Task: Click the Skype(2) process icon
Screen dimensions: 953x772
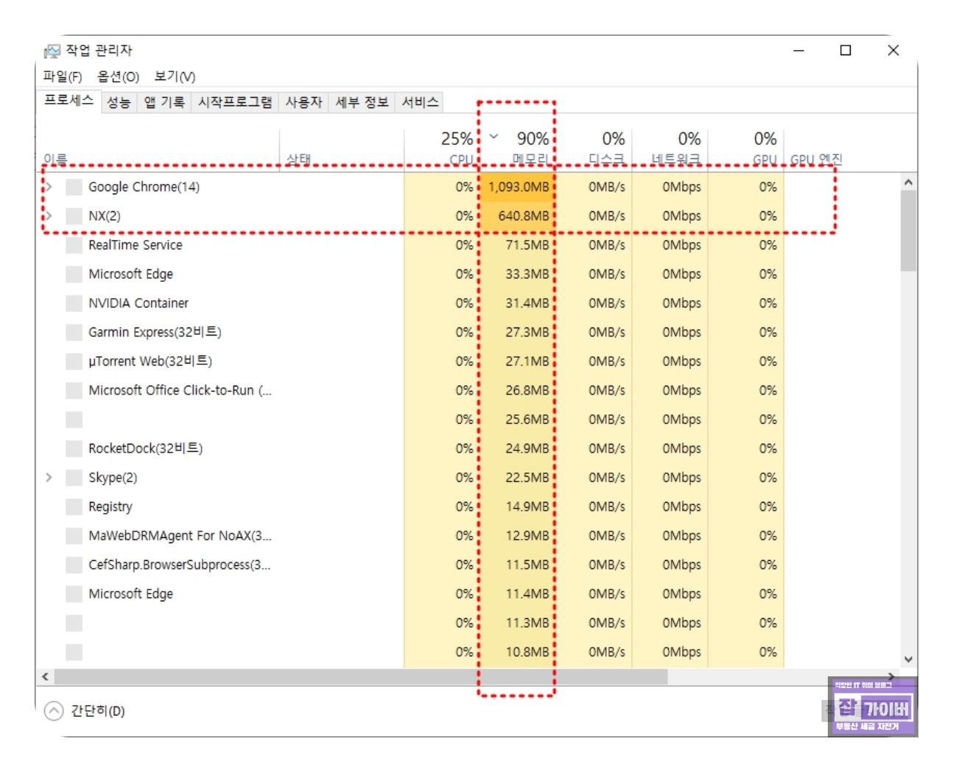Action: click(74, 478)
